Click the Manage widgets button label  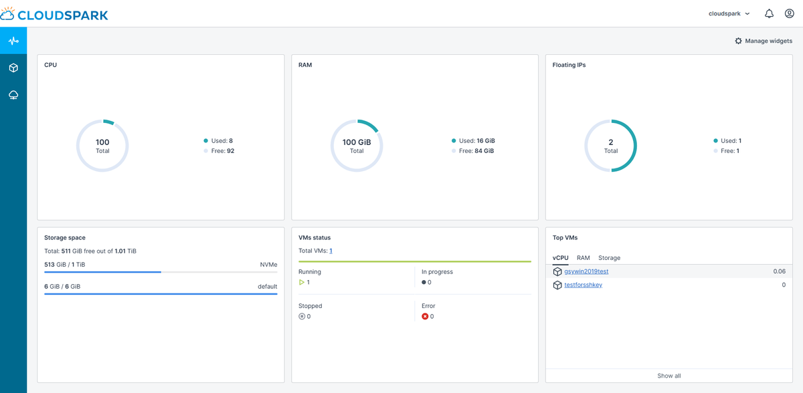pyautogui.click(x=769, y=41)
